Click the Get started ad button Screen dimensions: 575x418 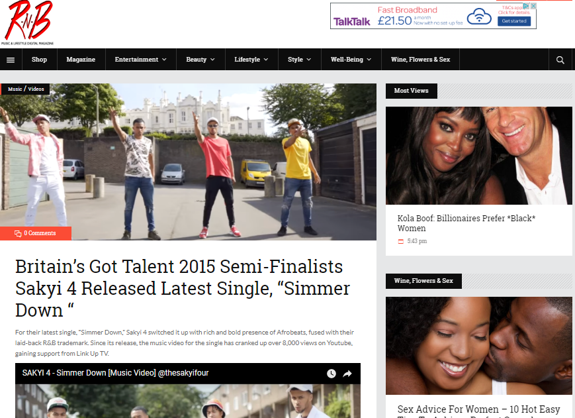513,21
